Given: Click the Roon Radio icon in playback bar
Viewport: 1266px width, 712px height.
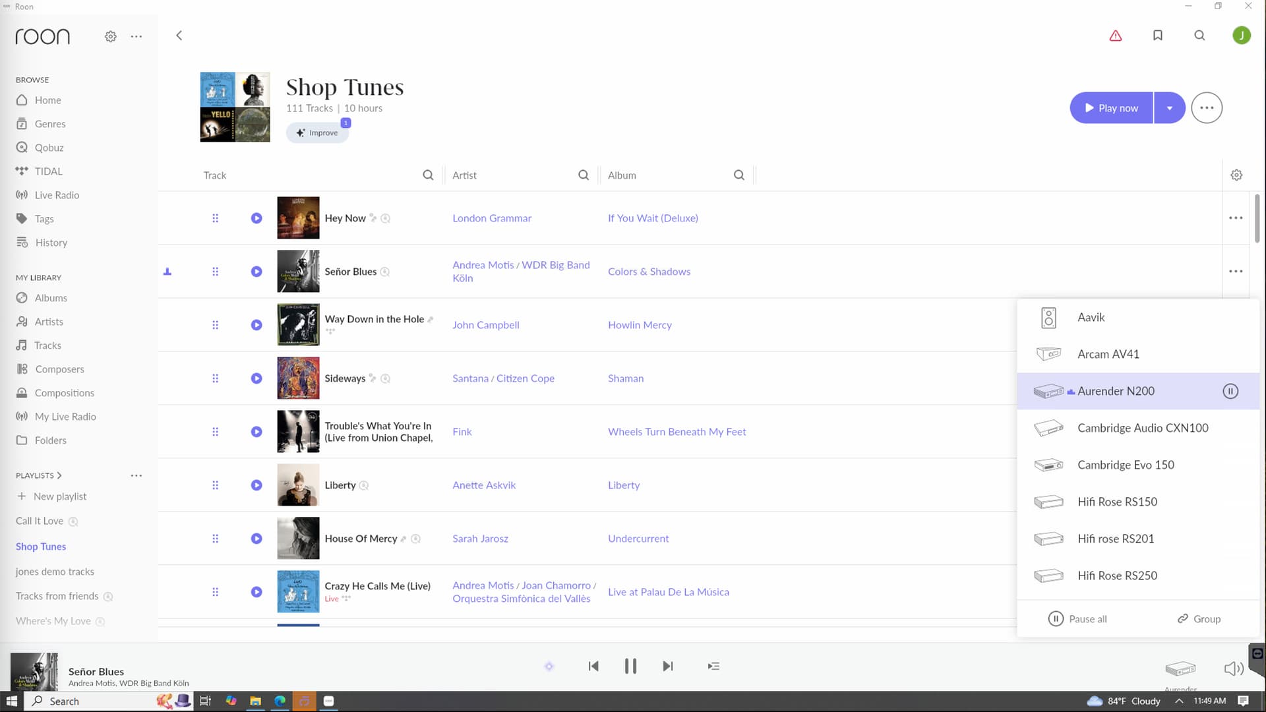Looking at the screenshot, I should click(549, 666).
